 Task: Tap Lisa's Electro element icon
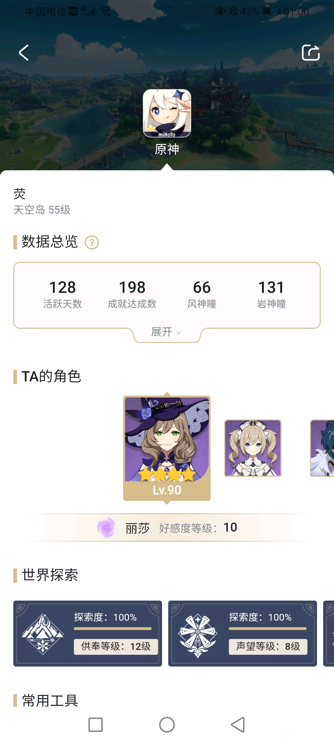(x=106, y=528)
